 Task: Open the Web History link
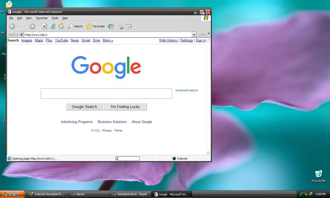(x=168, y=40)
